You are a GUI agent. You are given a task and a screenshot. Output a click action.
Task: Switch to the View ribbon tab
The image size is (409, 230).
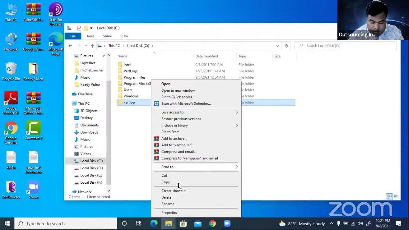[124, 36]
